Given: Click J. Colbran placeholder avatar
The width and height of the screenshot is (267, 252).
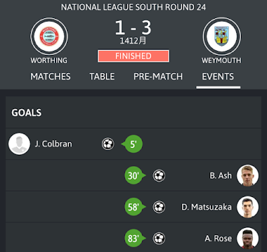Looking at the screenshot, I should pos(19,144).
